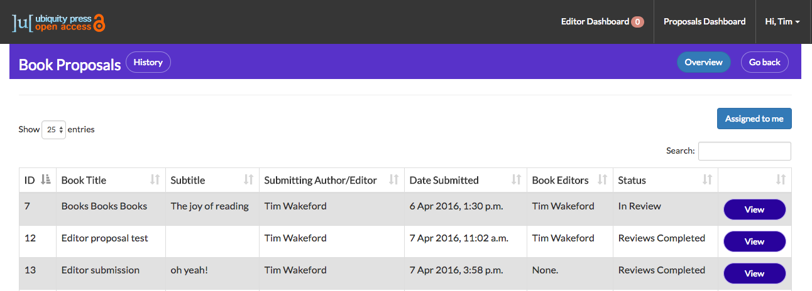View the Books Books Books proposal
This screenshot has height=291, width=812.
coord(754,209)
